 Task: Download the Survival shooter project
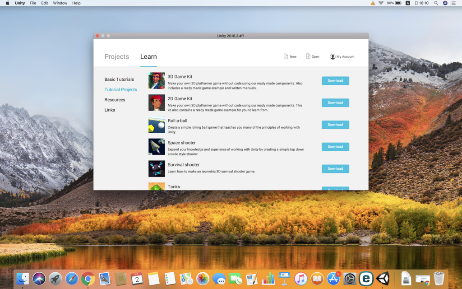335,169
